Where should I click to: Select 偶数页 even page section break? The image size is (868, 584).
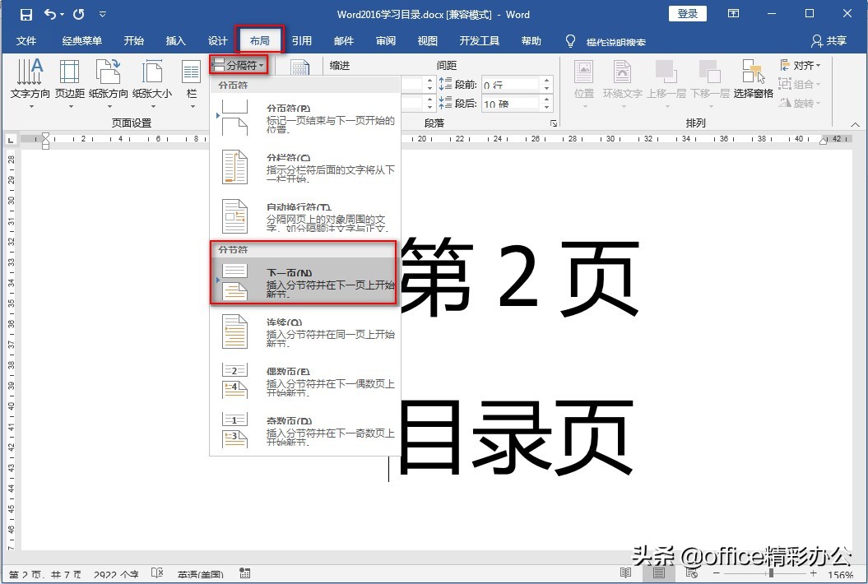(x=305, y=381)
